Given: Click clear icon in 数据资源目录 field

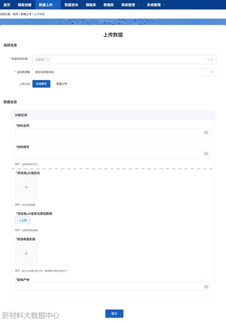Looking at the screenshot, I should coord(208,60).
